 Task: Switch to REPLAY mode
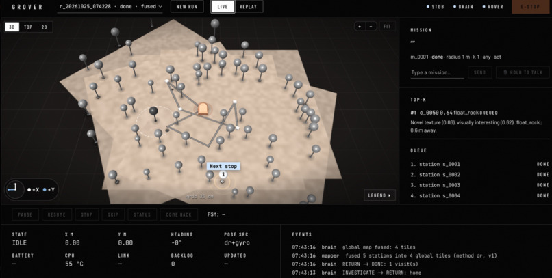(x=248, y=7)
